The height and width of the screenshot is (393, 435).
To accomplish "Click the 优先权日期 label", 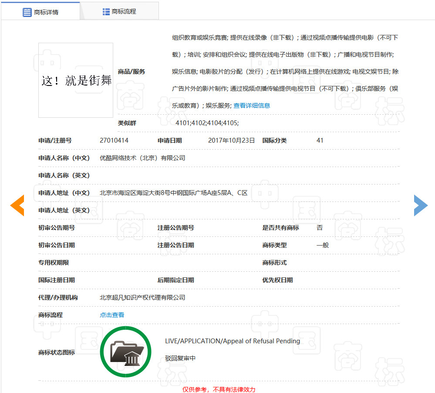I will (x=278, y=280).
